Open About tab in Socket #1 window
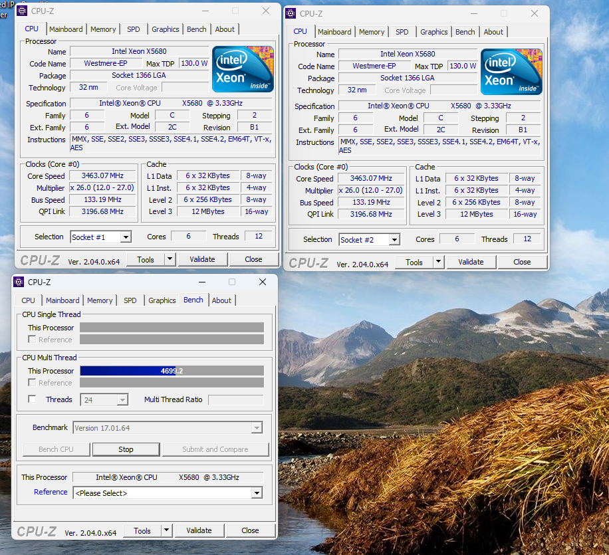 (225, 29)
